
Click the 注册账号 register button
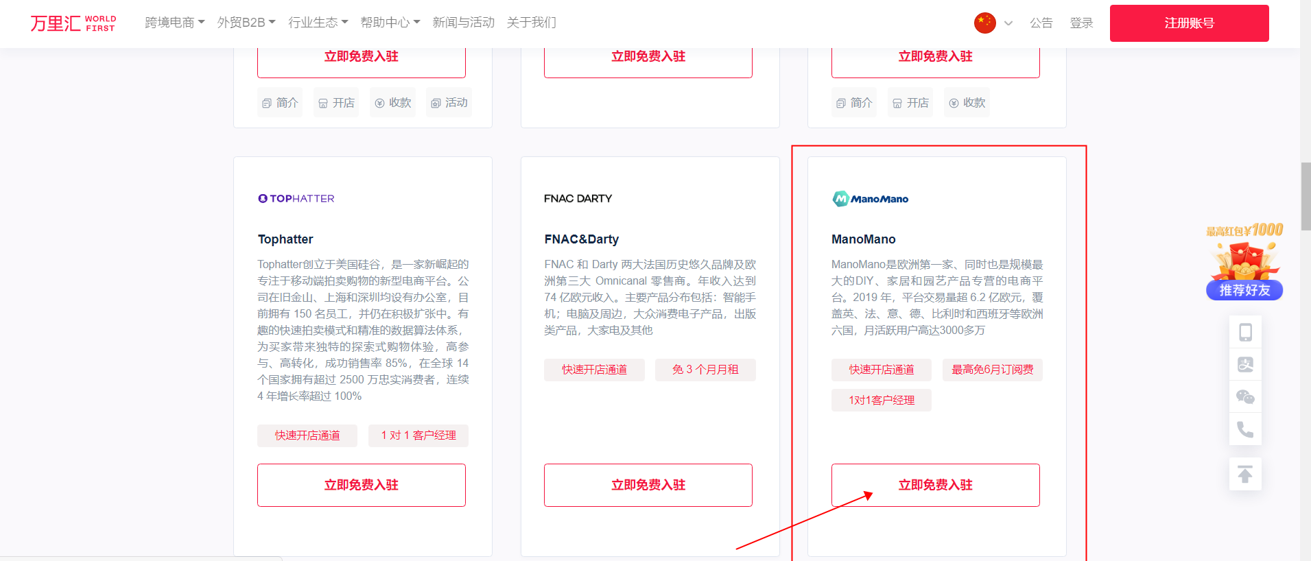pyautogui.click(x=1189, y=23)
